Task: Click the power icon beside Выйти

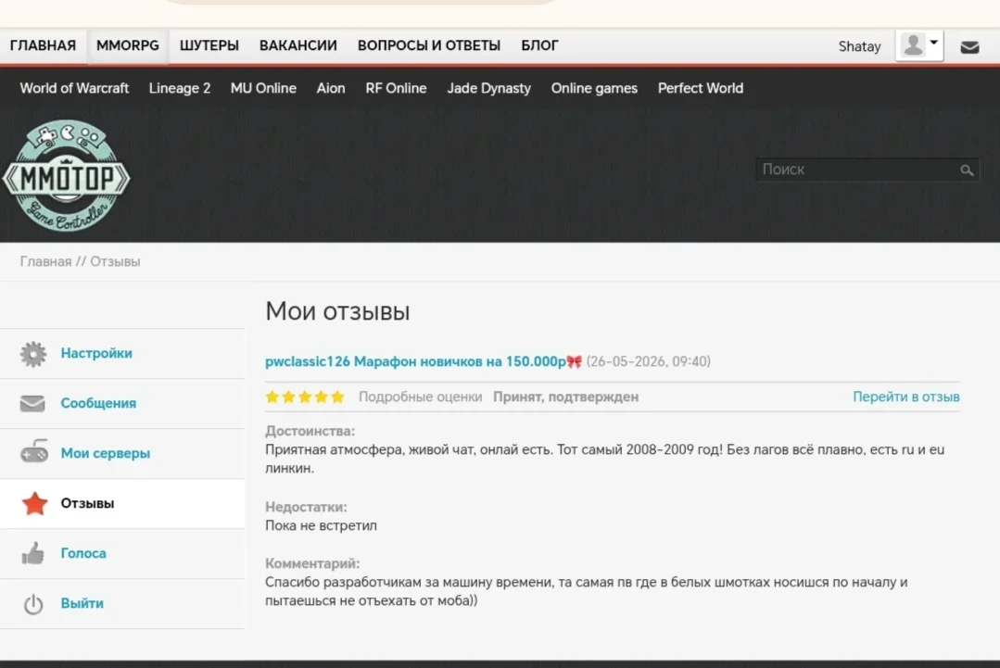Action: [33, 604]
